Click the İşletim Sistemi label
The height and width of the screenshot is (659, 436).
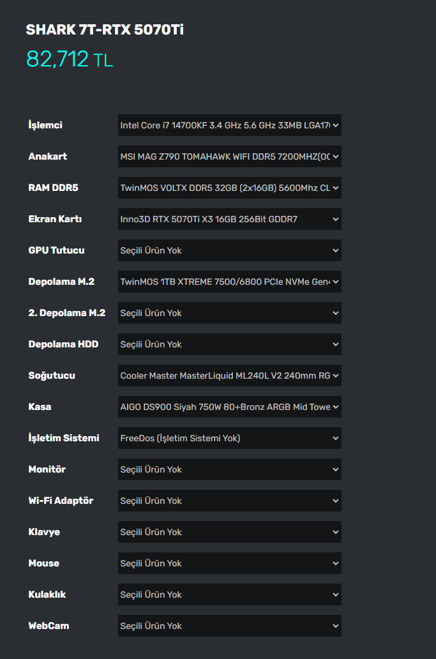pos(64,438)
